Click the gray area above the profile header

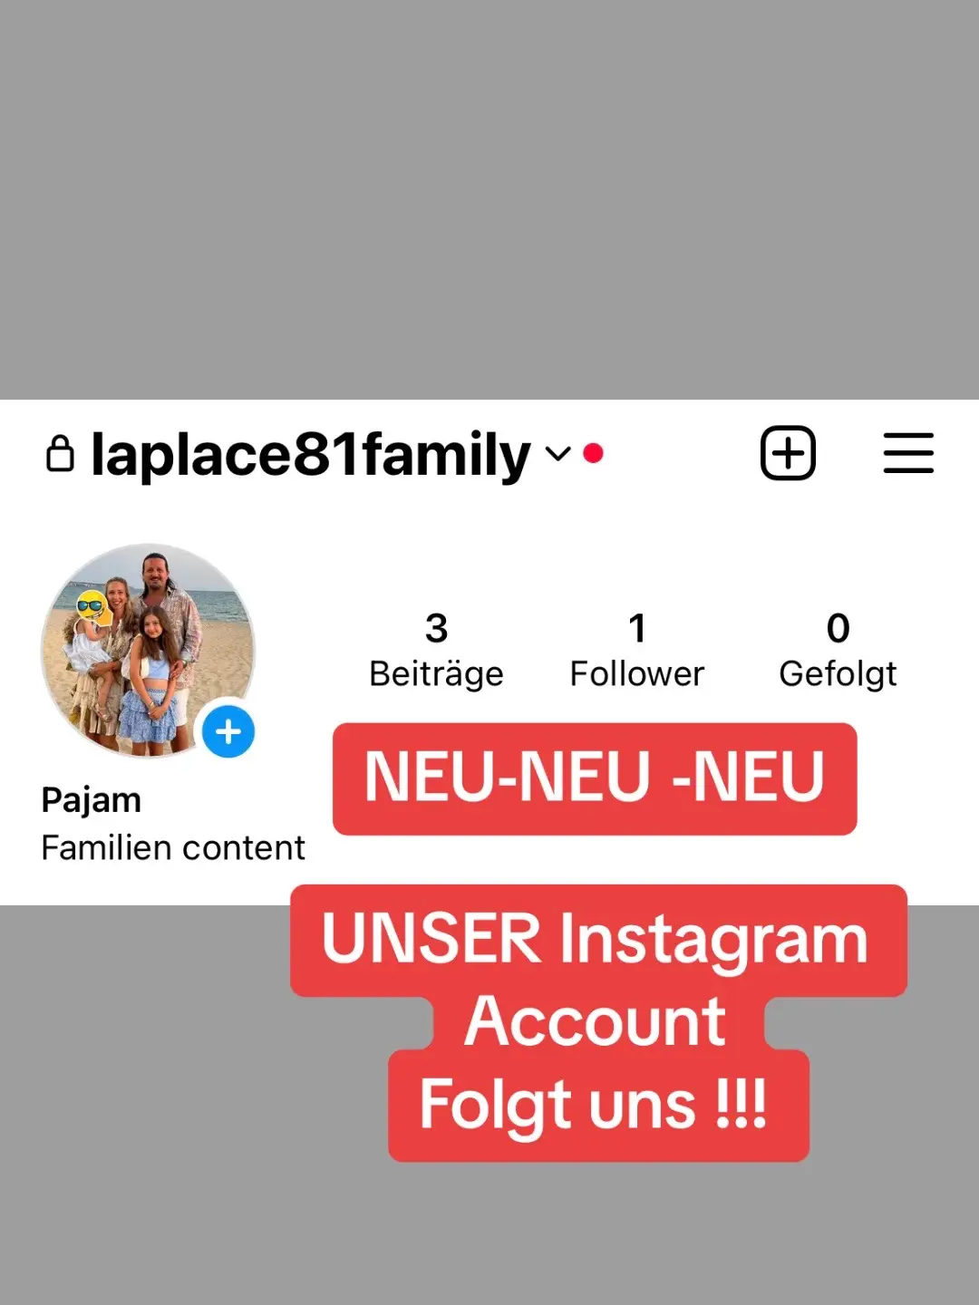click(x=489, y=199)
